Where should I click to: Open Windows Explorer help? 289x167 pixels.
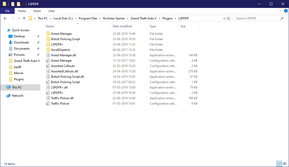pyautogui.click(x=286, y=11)
